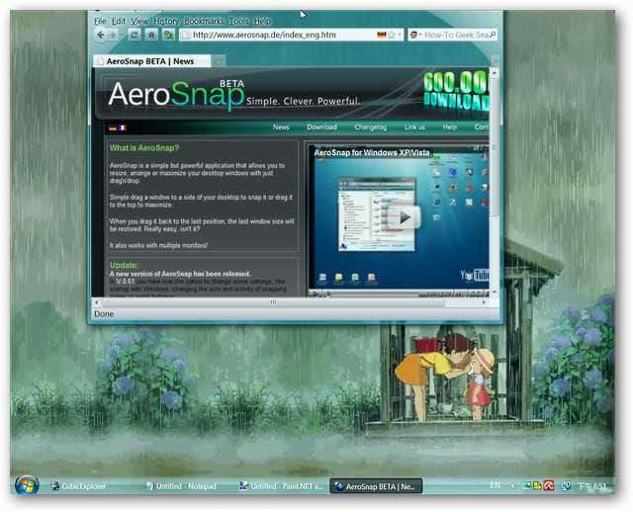Click the AeroSnap BETA taskbar button

376,486
